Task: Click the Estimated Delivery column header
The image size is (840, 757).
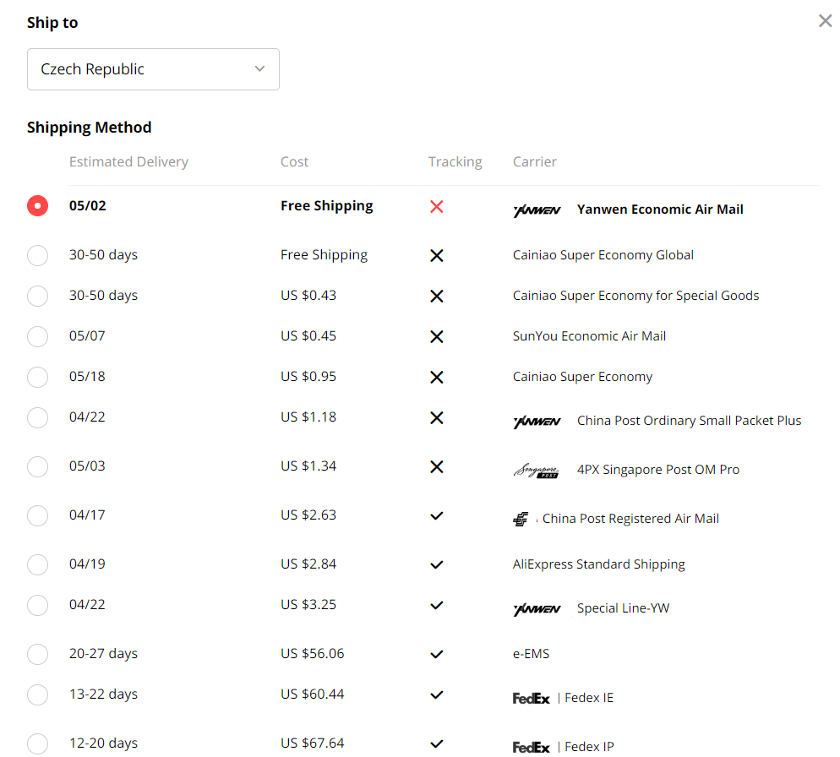Action: (128, 162)
